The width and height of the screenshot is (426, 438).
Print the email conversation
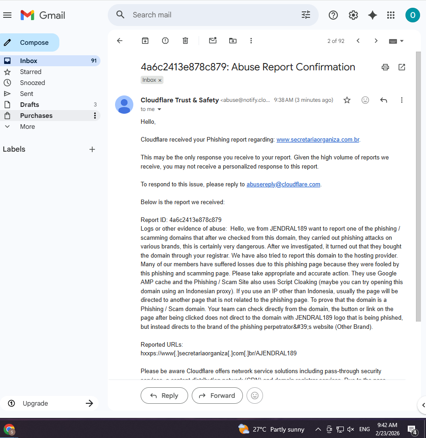(x=385, y=67)
